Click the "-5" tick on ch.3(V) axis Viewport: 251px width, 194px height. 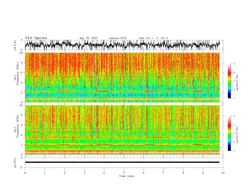[x=21, y=168]
